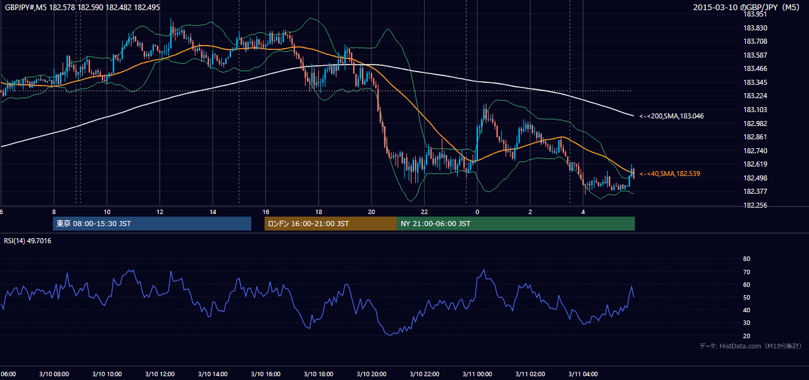
Task: Click the 3/11 04:00 date label
Action: click(584, 374)
